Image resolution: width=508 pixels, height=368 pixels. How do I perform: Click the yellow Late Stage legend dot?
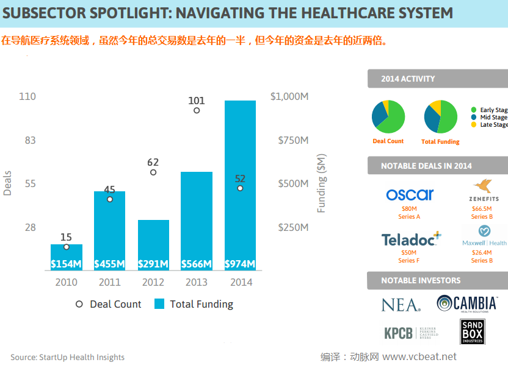tap(474, 125)
